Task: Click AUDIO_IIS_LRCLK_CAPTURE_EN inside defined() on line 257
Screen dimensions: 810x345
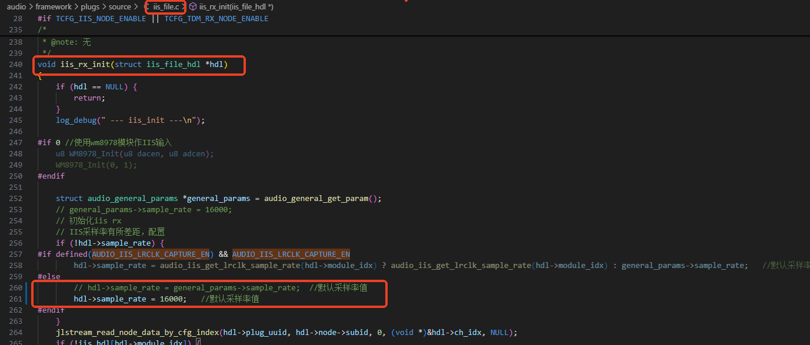Action: click(x=151, y=254)
